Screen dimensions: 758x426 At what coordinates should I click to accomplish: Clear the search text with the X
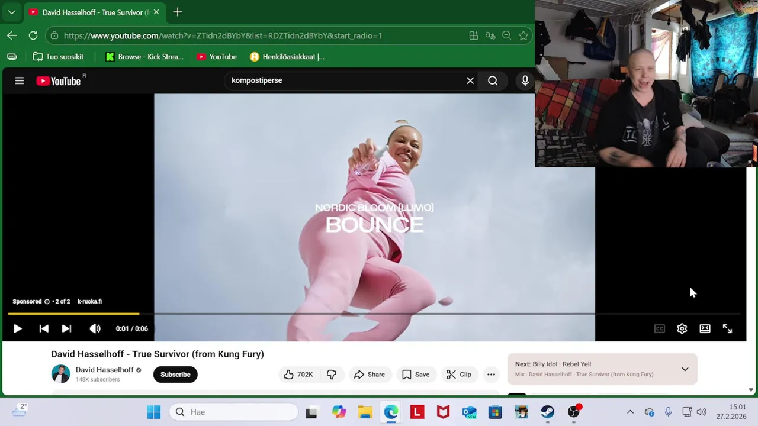[x=470, y=80]
